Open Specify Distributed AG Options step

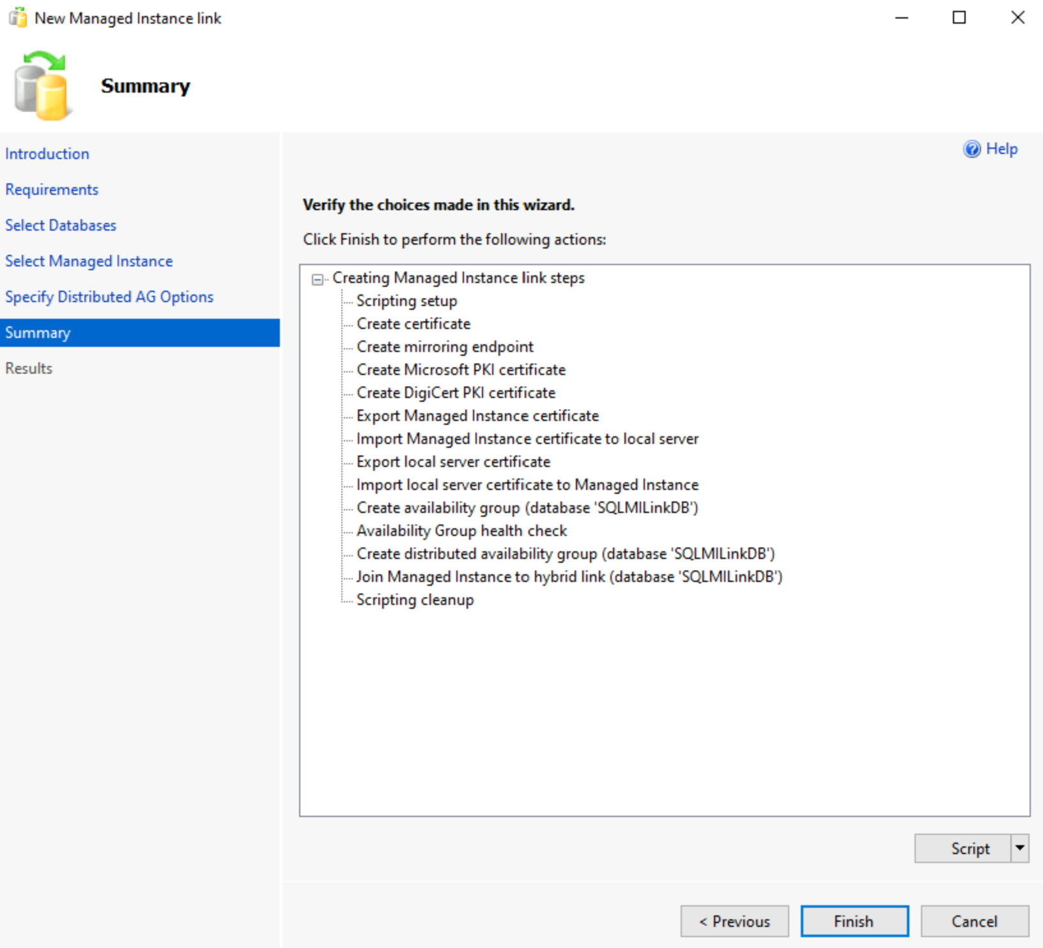click(x=109, y=296)
